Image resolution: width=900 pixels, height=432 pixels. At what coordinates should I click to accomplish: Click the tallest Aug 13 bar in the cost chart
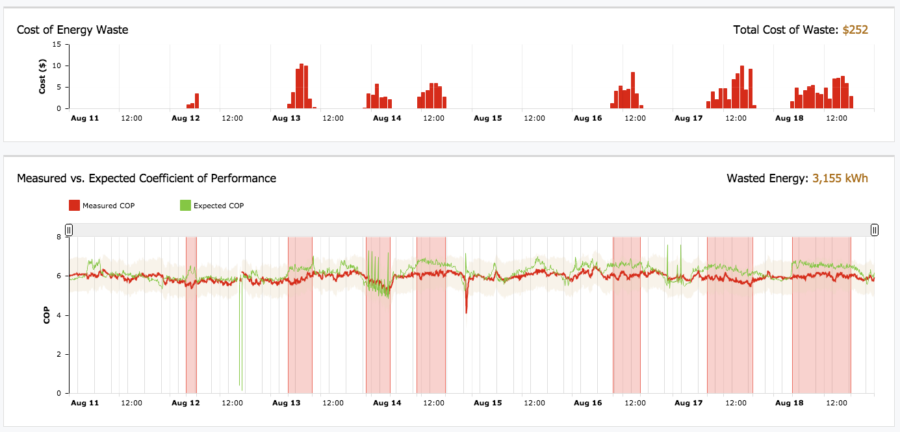coord(302,86)
